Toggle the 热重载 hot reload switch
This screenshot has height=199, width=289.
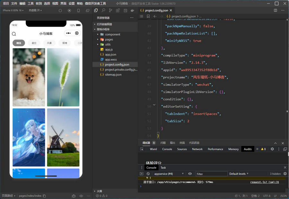tap(35, 10)
